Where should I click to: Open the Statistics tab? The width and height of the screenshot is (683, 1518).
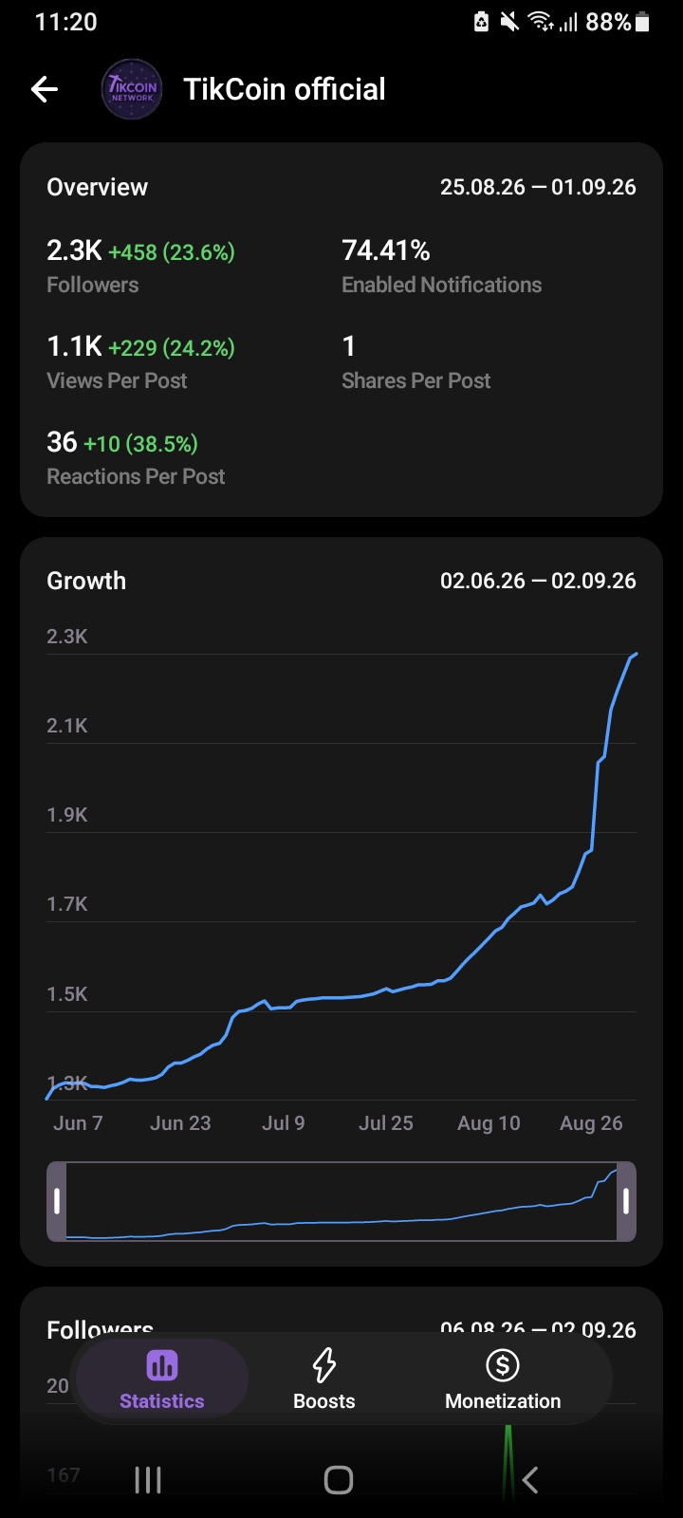pyautogui.click(x=161, y=1379)
